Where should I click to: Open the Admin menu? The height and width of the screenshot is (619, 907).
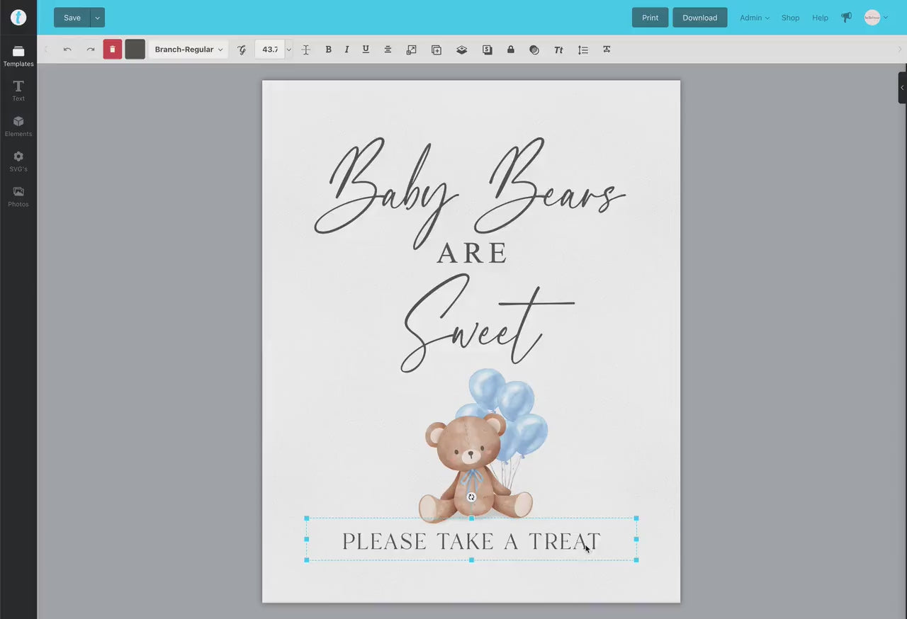755,18
